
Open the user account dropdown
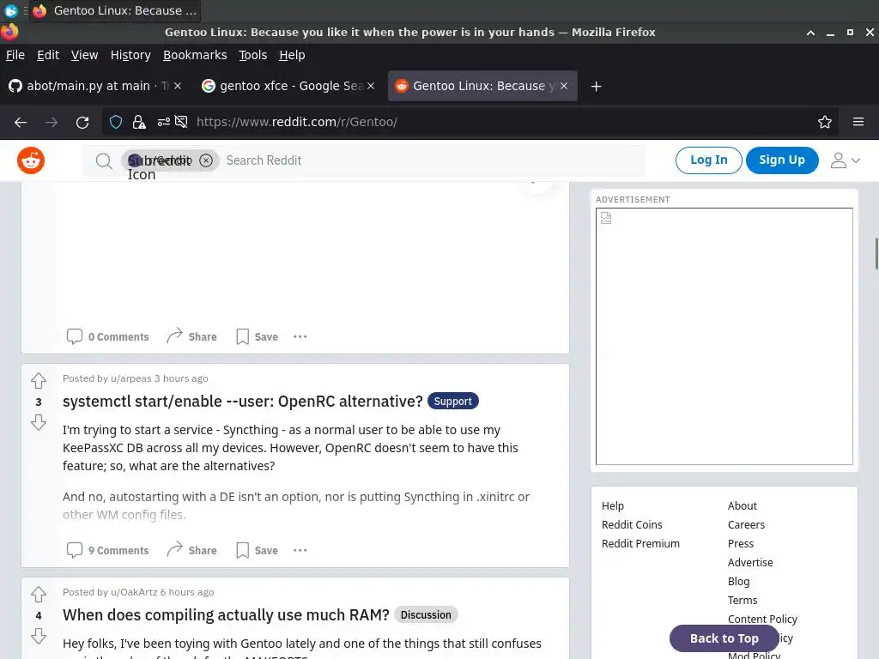click(x=846, y=160)
